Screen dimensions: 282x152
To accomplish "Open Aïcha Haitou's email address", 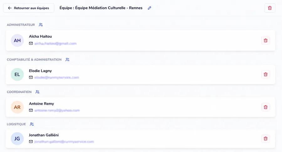I will [55, 44].
